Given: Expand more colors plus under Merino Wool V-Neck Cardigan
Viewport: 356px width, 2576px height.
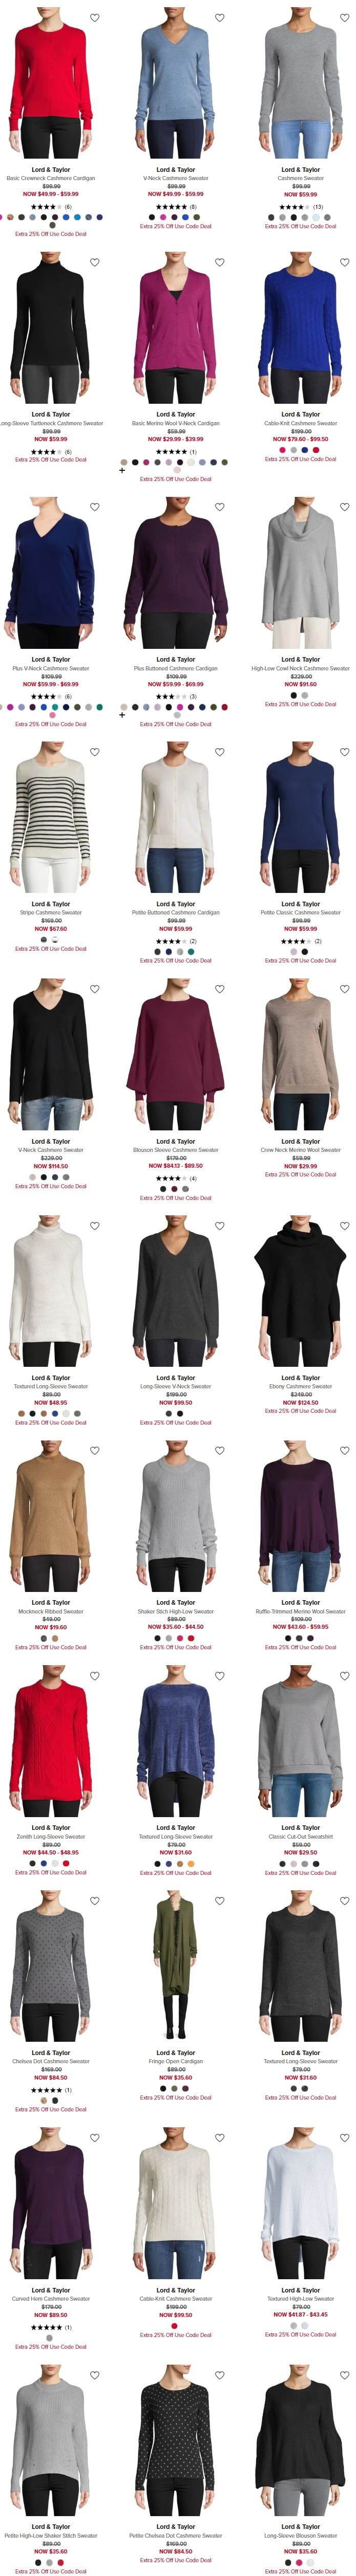Looking at the screenshot, I should pyautogui.click(x=122, y=470).
